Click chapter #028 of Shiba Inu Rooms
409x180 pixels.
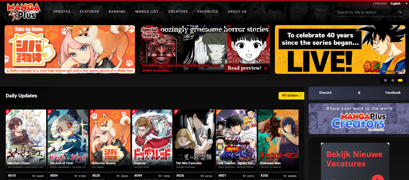pos(96,175)
